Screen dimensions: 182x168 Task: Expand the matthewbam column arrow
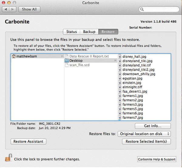tap(62, 56)
